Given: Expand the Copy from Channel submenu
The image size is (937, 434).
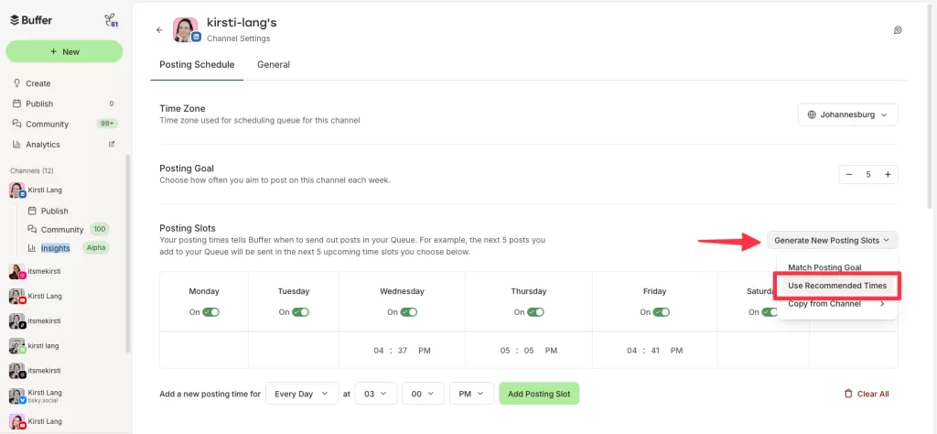Looking at the screenshot, I should click(836, 304).
